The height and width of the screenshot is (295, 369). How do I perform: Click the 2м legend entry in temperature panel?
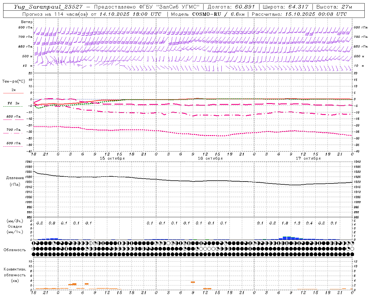point(14,90)
